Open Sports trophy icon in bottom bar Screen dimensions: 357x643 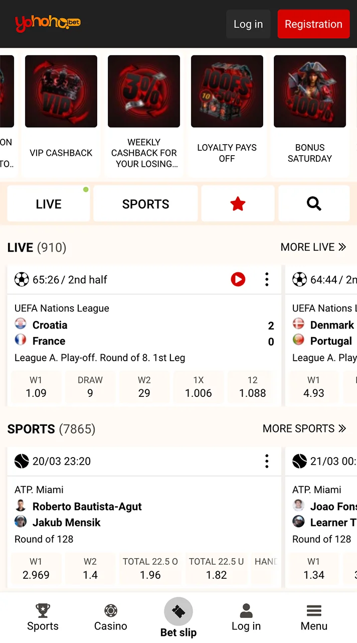point(43,611)
